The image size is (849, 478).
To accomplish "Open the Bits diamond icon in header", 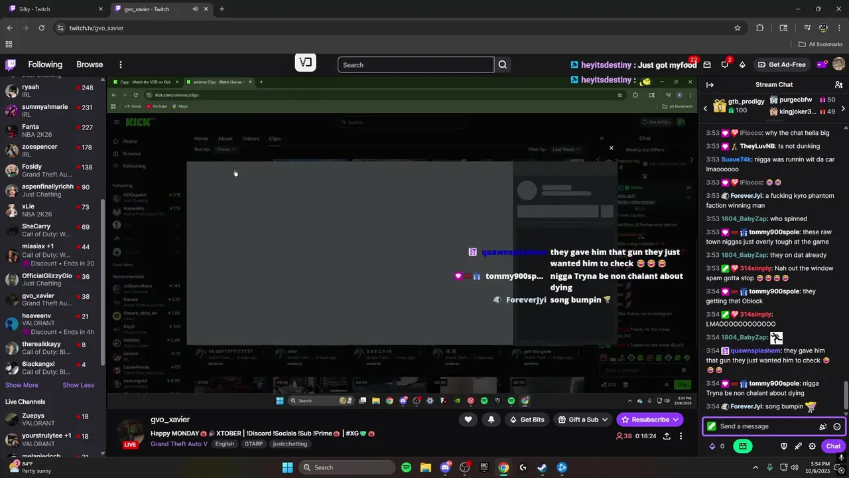I will [742, 64].
